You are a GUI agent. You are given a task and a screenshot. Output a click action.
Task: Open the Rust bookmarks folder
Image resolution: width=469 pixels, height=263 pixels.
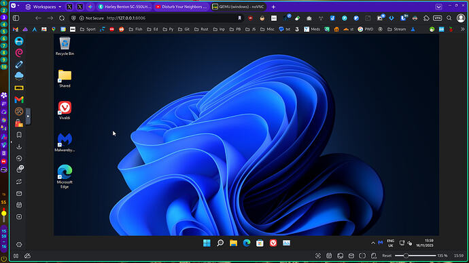point(201,29)
